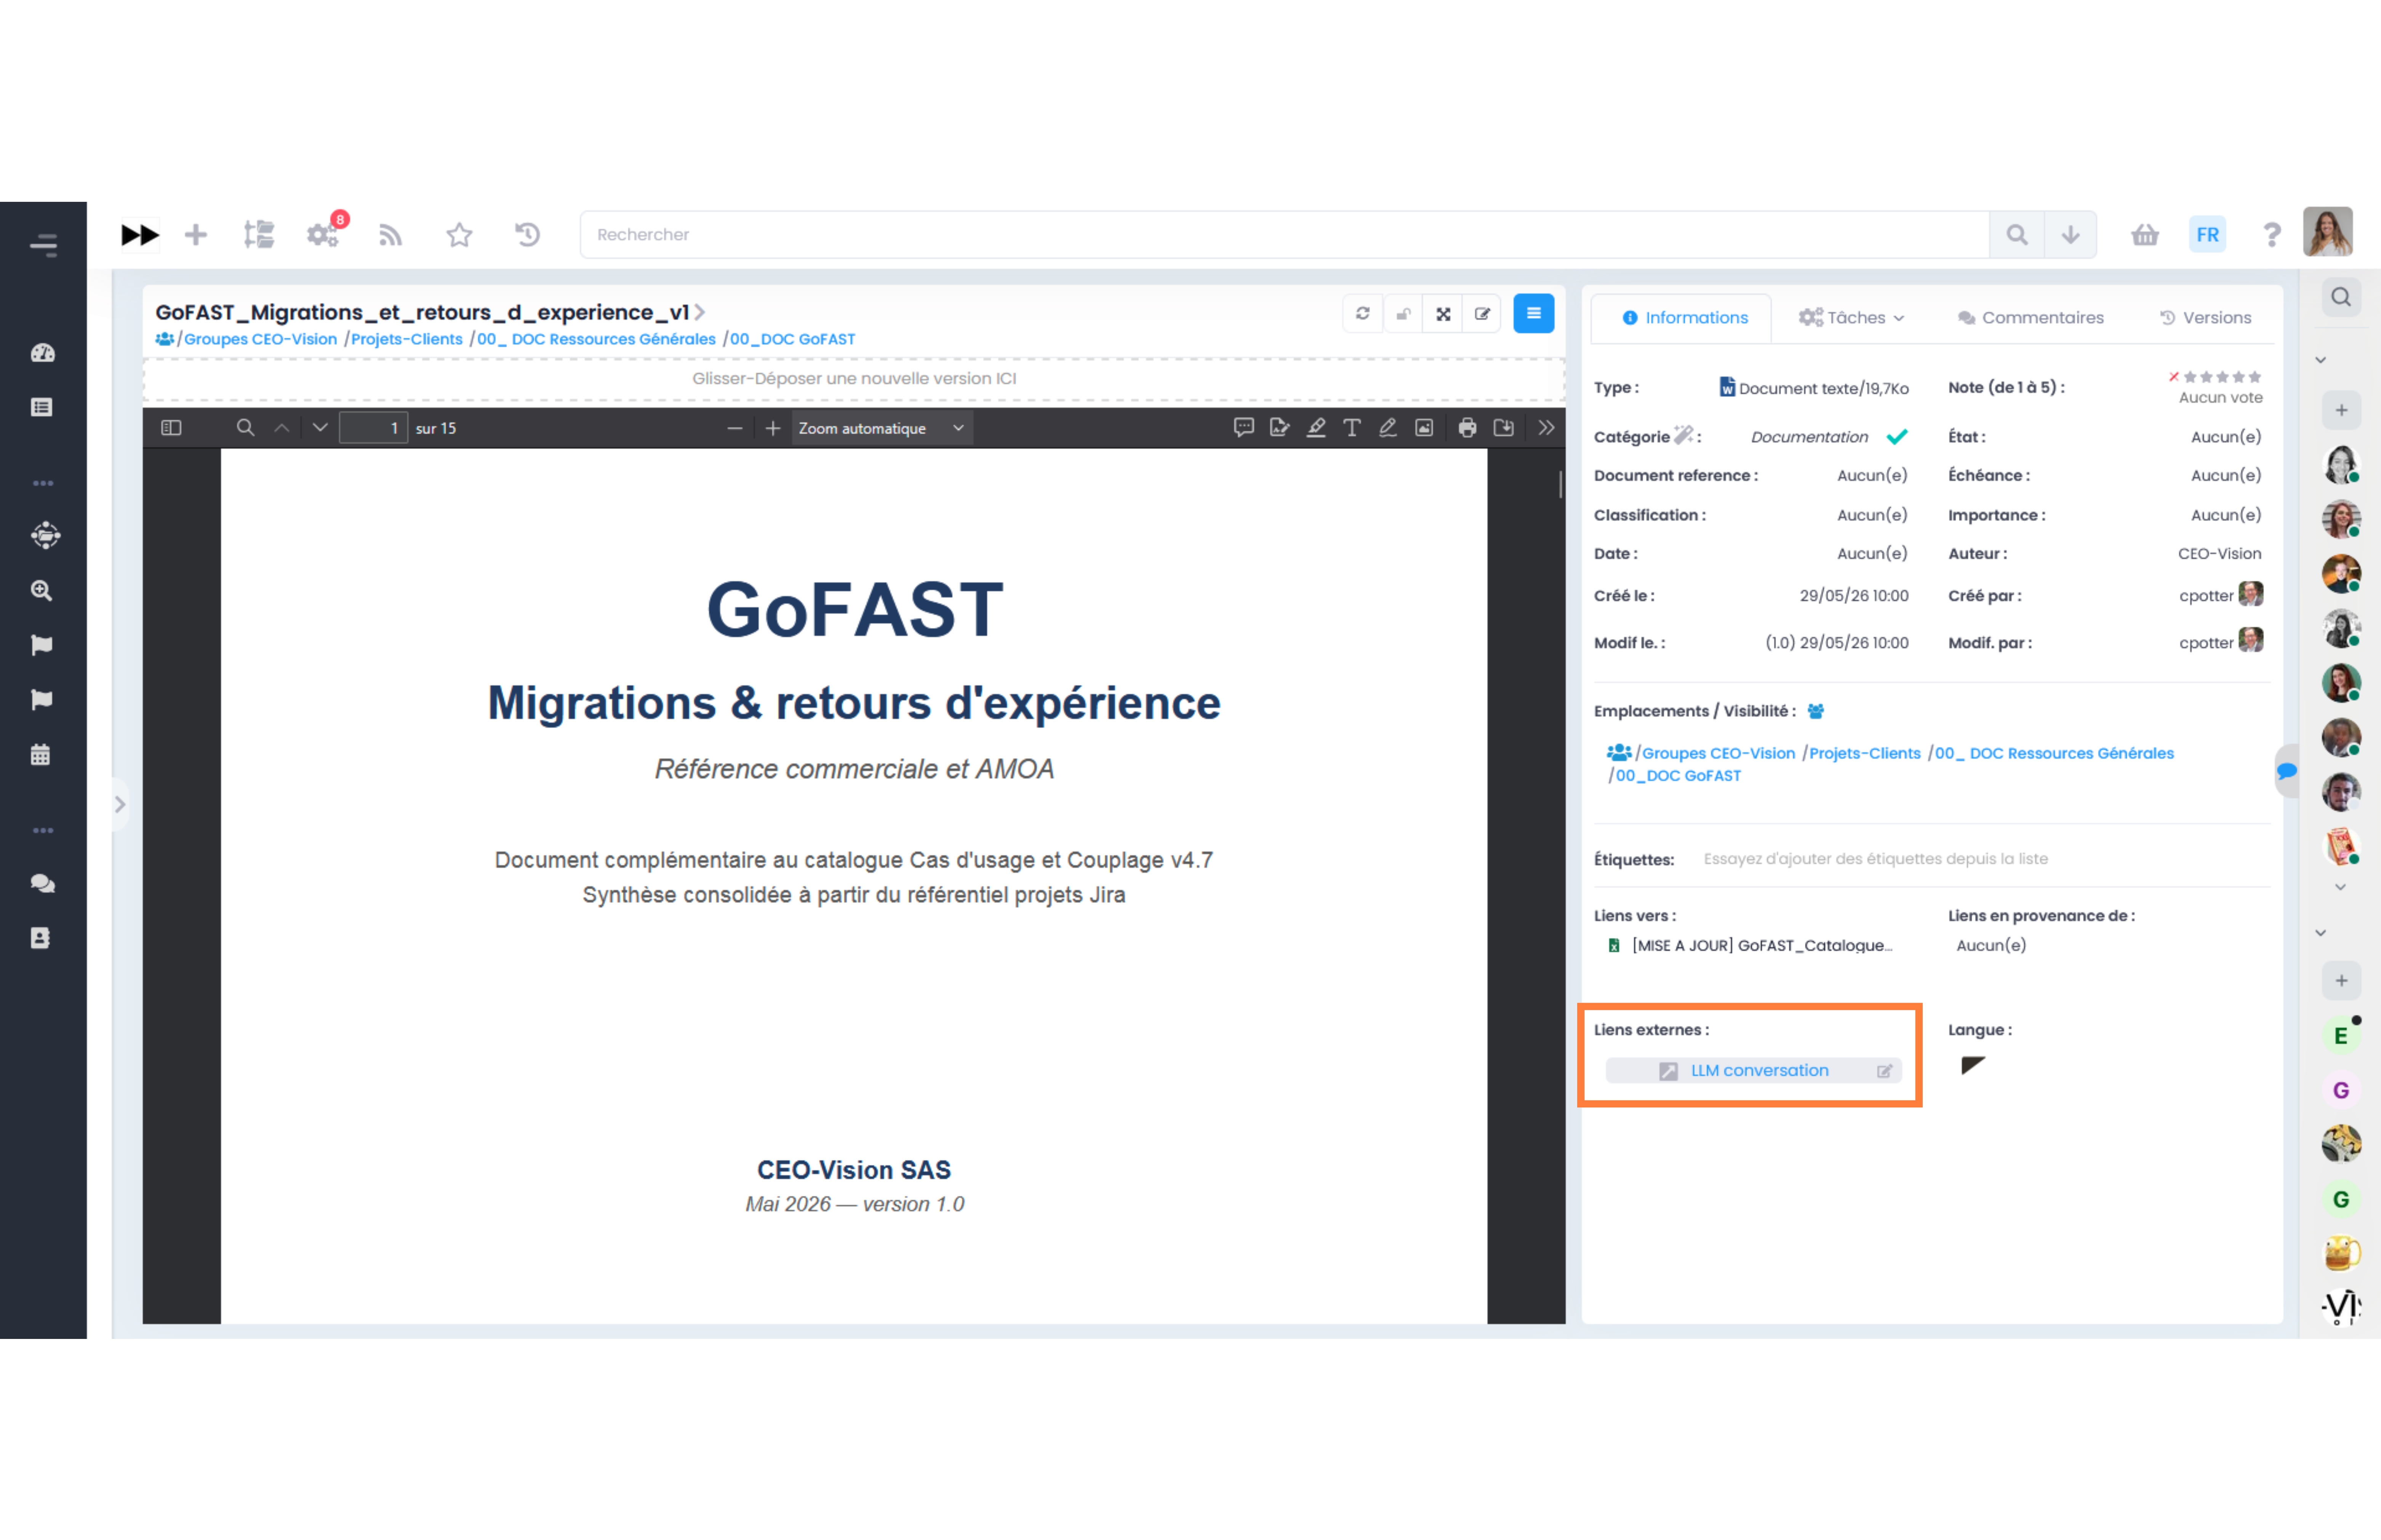Open the LLM conversation external link
The width and height of the screenshot is (2381, 1540).
point(1759,1070)
